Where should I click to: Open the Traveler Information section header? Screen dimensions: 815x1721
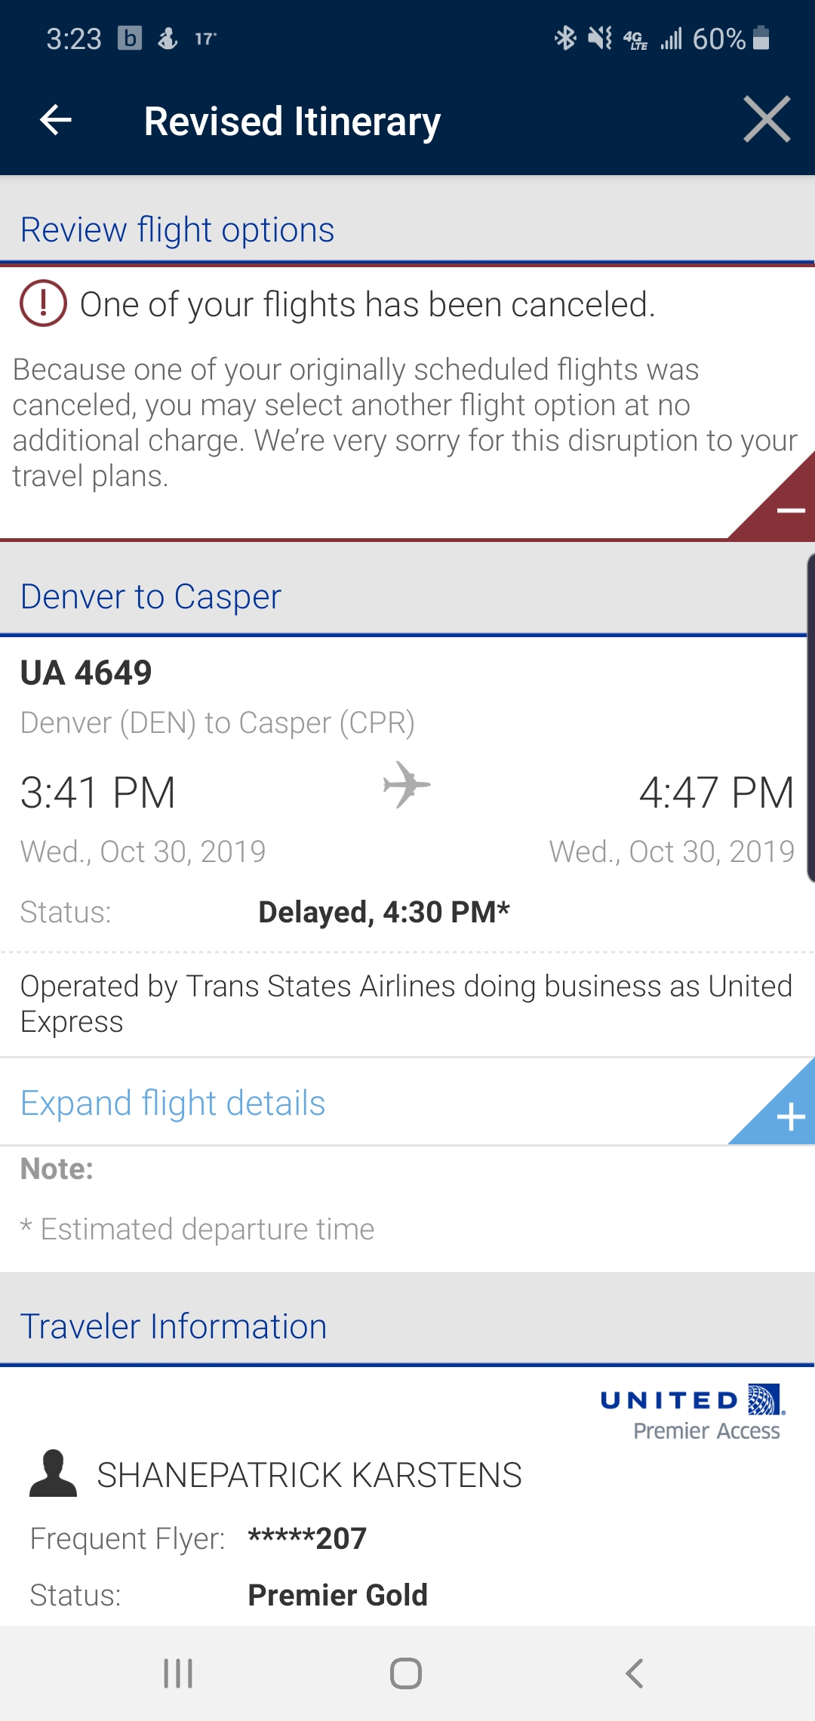pyautogui.click(x=174, y=1327)
